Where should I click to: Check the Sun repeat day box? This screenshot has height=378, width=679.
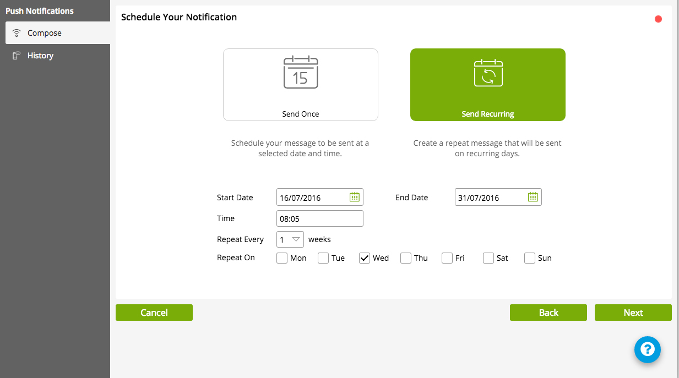point(530,258)
